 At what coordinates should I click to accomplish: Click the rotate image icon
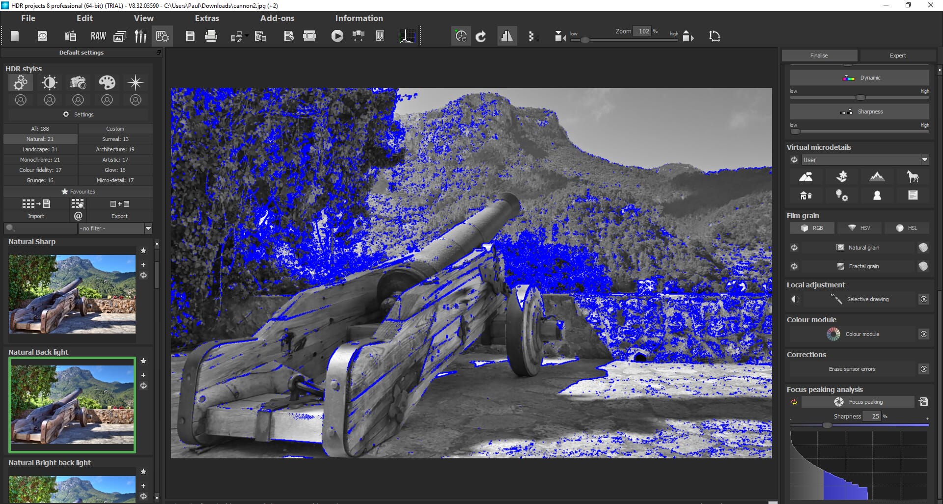(715, 36)
